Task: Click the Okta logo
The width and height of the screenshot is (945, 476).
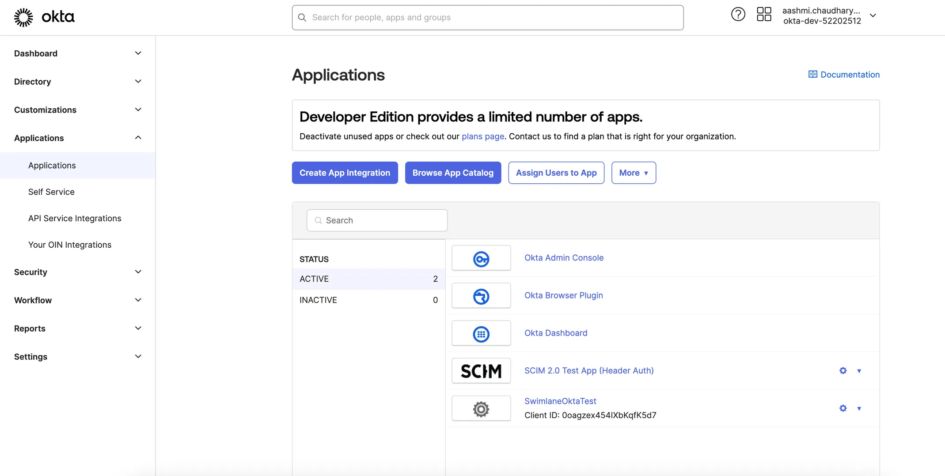Action: pyautogui.click(x=44, y=17)
